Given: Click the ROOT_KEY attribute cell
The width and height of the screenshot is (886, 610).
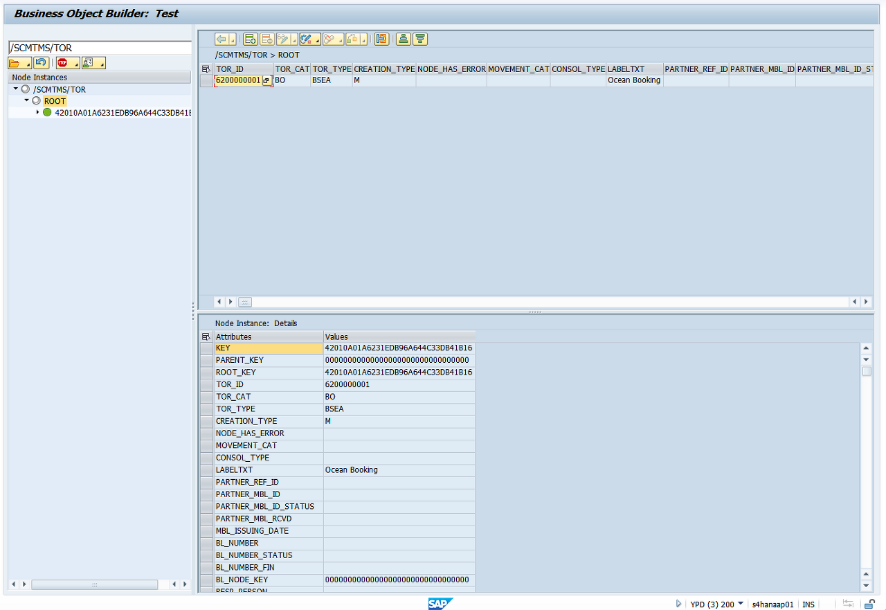Looking at the screenshot, I should 268,373.
